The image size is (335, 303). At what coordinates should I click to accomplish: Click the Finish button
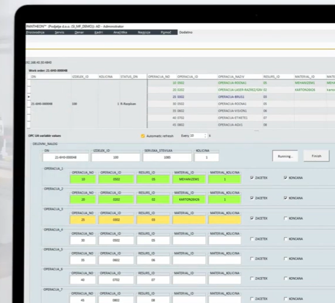pos(316,156)
